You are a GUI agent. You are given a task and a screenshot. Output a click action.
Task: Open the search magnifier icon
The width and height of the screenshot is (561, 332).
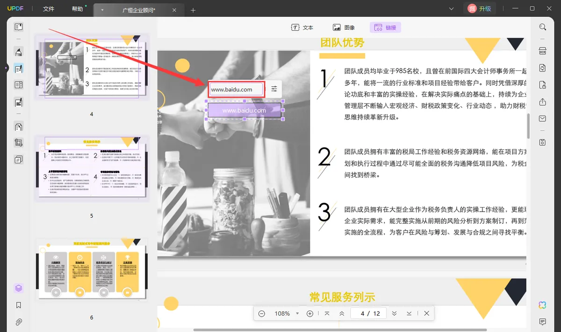[542, 27]
